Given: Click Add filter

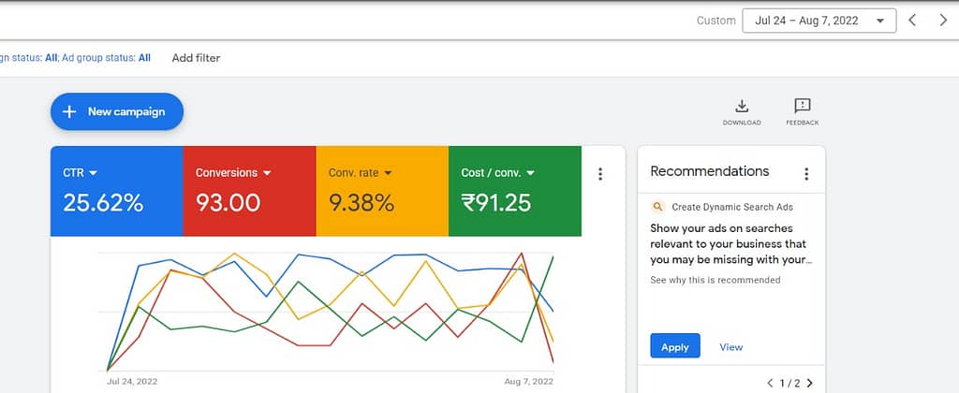Looking at the screenshot, I should pyautogui.click(x=196, y=58).
